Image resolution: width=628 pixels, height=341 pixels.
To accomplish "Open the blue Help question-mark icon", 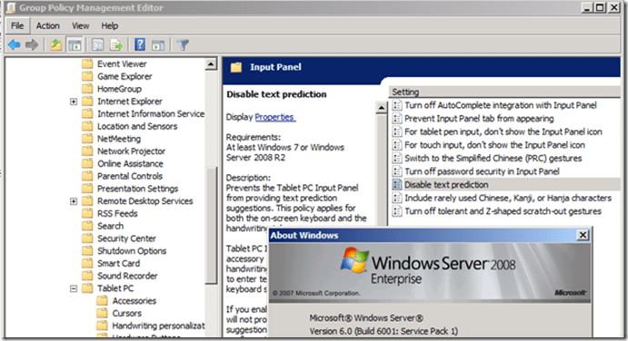I will (140, 44).
